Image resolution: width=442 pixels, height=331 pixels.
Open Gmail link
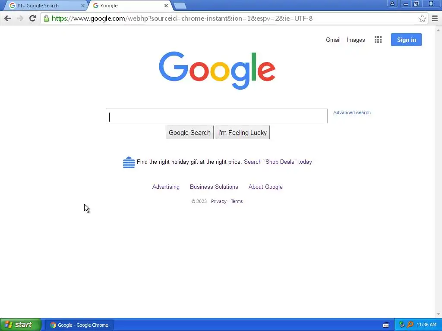[x=333, y=40]
